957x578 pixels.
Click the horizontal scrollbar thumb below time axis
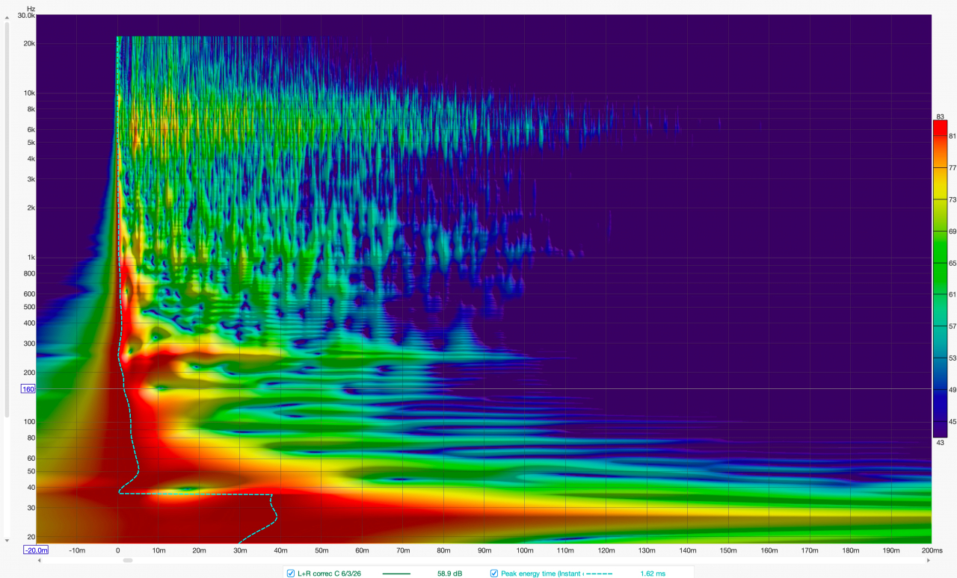tap(128, 560)
